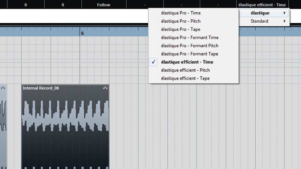301x169 pixels.
Task: Click the waveform icon on the partially visible left clip
Action: tap(3, 88)
